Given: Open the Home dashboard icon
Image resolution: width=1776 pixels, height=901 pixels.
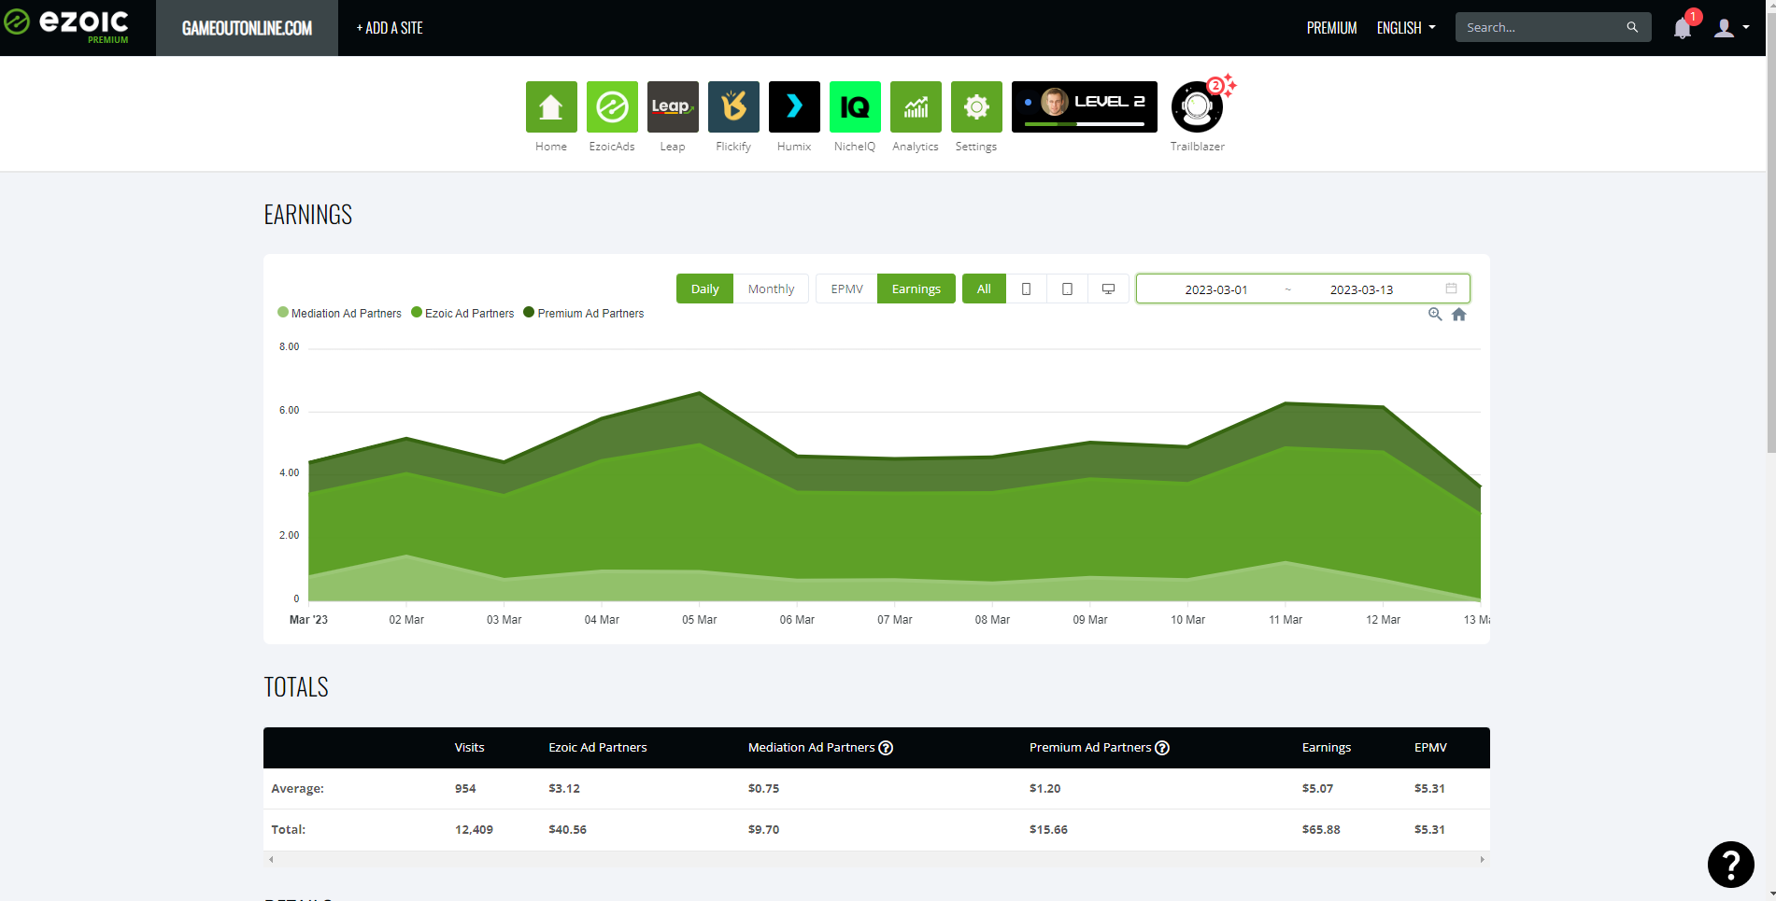Looking at the screenshot, I should [551, 106].
